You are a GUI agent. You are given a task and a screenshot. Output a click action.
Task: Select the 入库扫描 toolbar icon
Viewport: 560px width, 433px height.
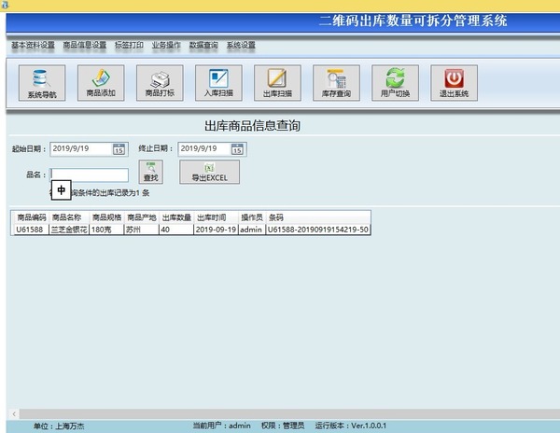[x=218, y=83]
